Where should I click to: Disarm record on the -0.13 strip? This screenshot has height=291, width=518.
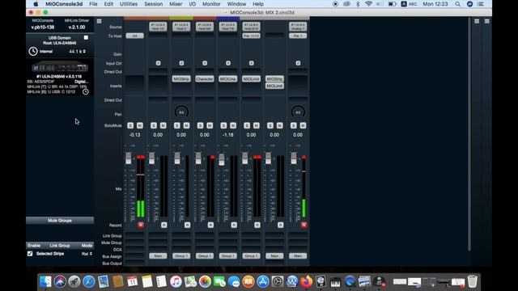pos(141,225)
